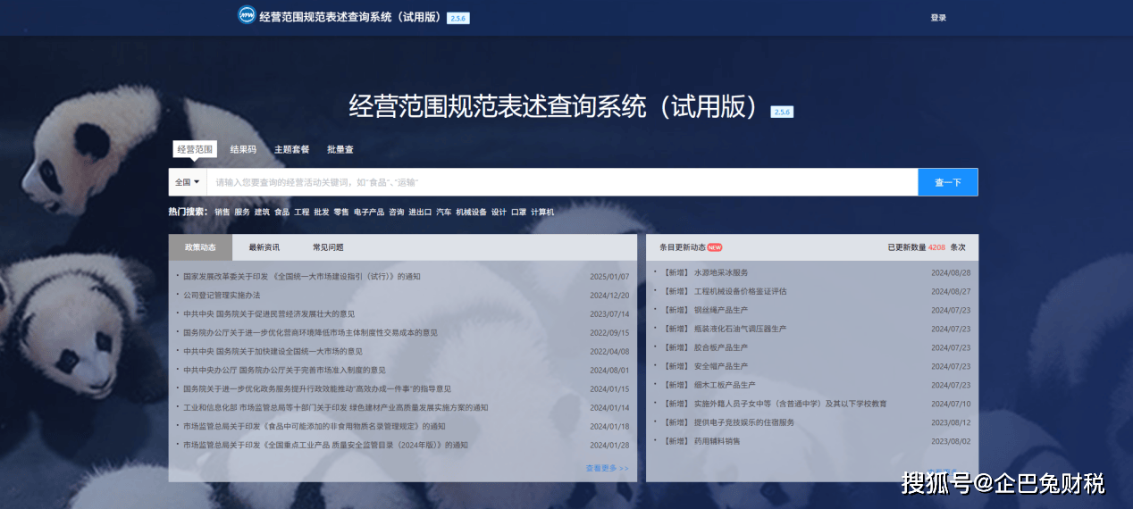
Task: Click hot search keyword 计算机
Action: (542, 213)
